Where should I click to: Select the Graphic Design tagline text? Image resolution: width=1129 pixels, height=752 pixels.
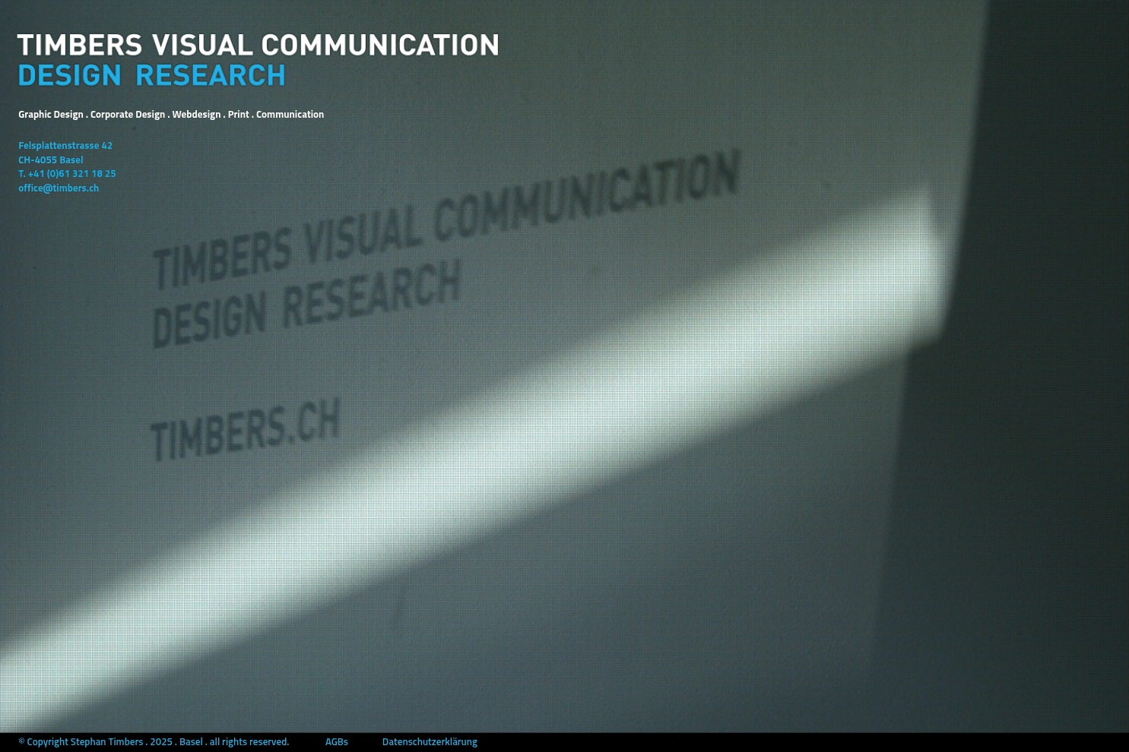point(50,114)
